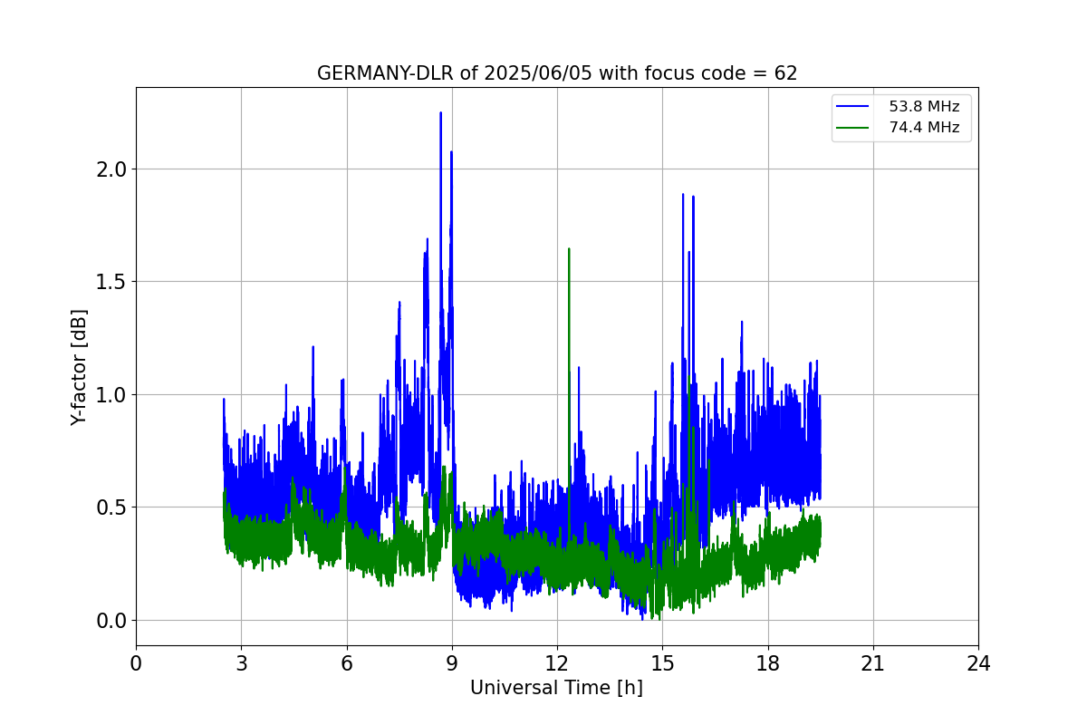
Task: Click the x-axis tick label '21'
Action: [x=873, y=663]
